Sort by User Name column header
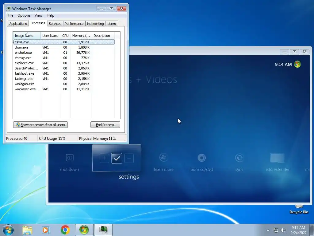The width and height of the screenshot is (314, 236). 51,36
